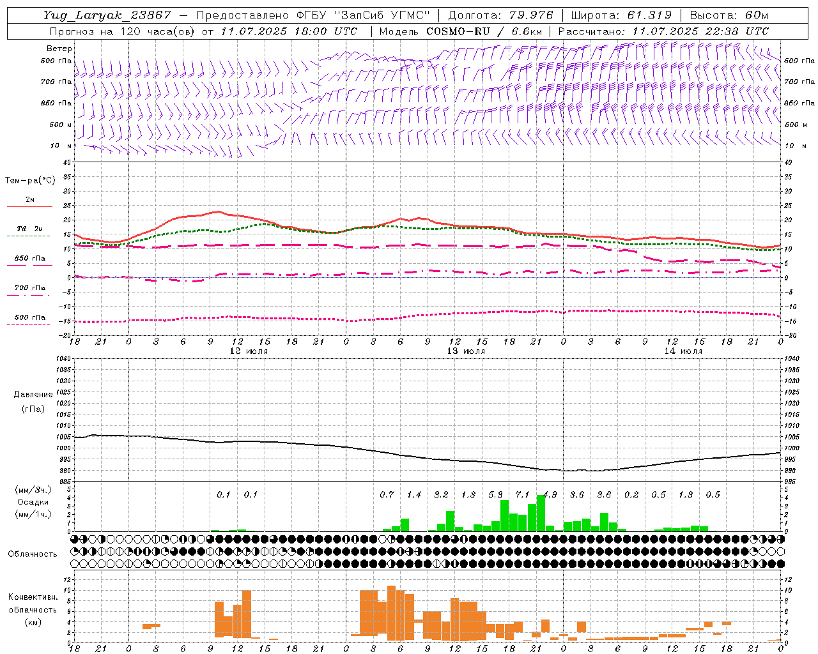
Task: Click the green dotted 'Td 2м' legend line
Action: click(28, 236)
